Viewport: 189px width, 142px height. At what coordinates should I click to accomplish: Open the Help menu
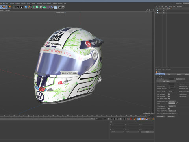click(x=65, y=4)
